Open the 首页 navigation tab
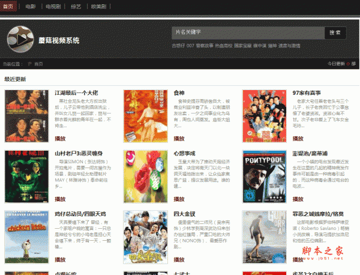Image resolution: width=360 pixels, height=275 pixels. tap(8, 6)
